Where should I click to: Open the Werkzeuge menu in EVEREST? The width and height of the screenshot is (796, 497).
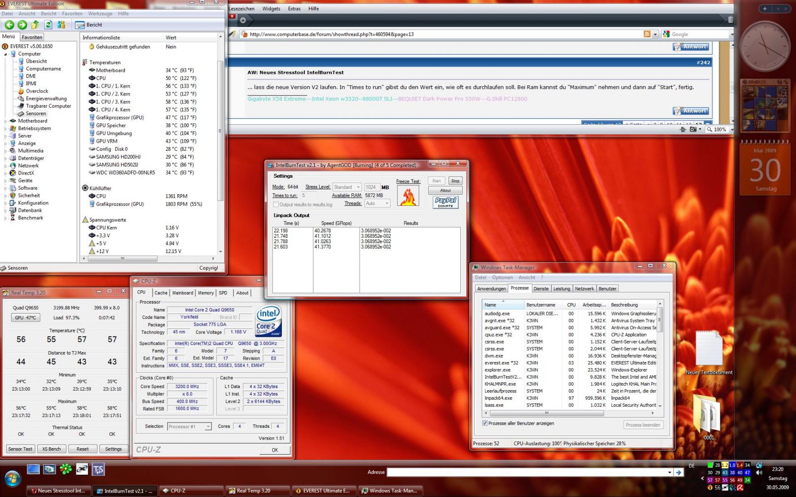click(100, 14)
